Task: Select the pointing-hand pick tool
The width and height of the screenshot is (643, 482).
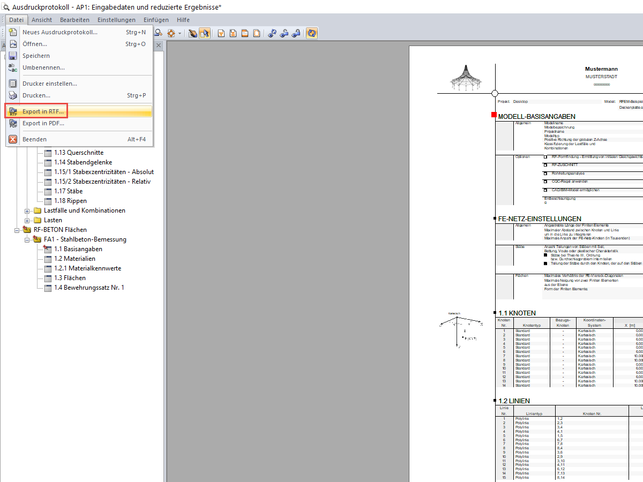Action: pos(193,33)
